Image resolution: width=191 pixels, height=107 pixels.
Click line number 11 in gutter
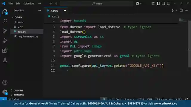coord(53,65)
